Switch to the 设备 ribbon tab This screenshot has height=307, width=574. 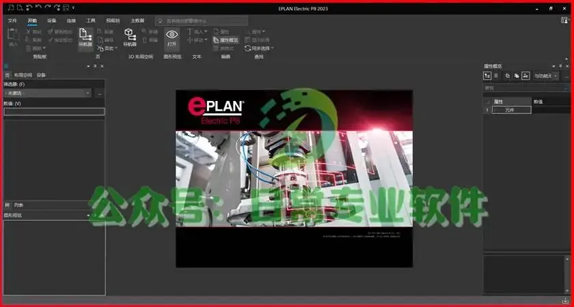click(x=52, y=20)
